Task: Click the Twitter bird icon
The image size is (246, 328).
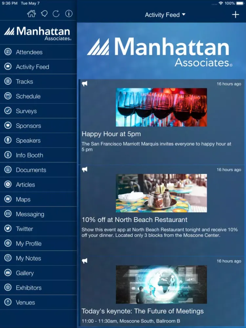Action: [x=8, y=228]
